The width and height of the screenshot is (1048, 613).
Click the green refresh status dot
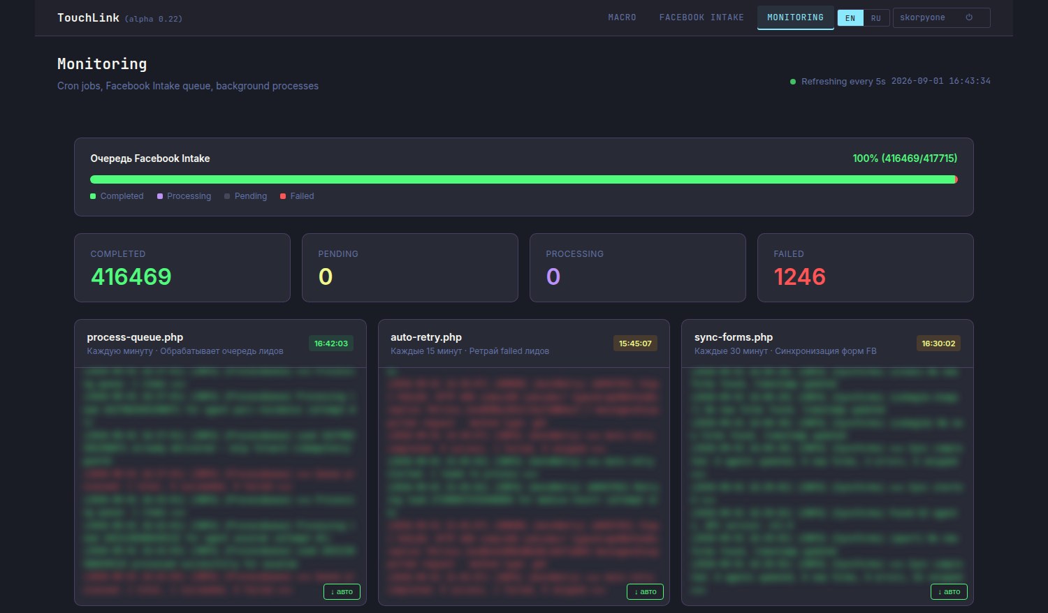[793, 82]
